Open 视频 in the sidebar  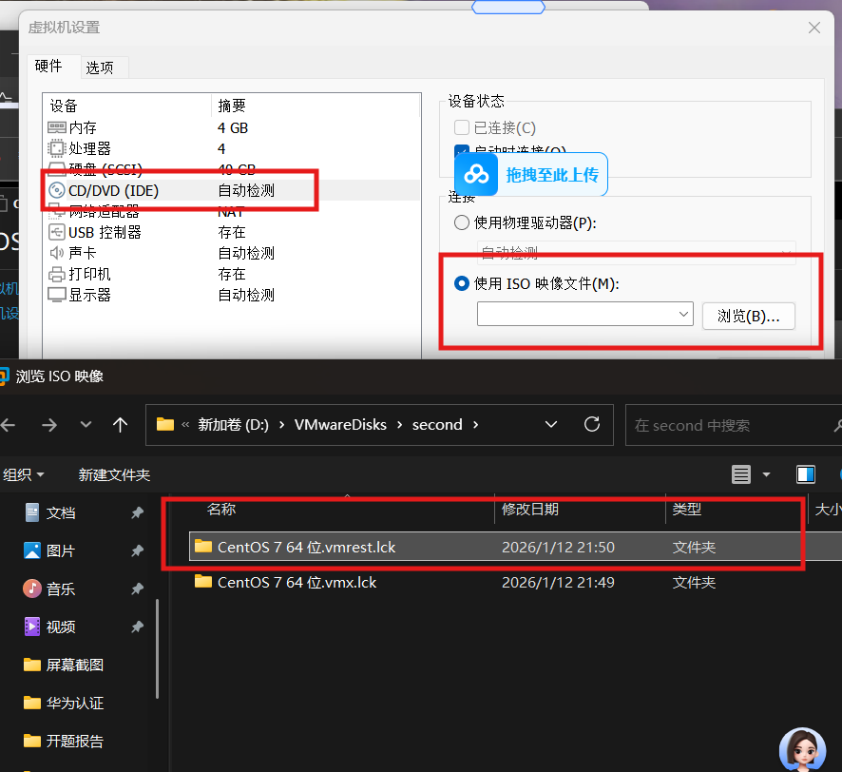pos(61,627)
